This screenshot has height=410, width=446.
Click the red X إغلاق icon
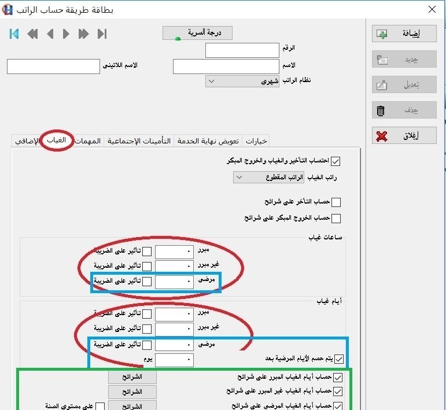[381, 136]
